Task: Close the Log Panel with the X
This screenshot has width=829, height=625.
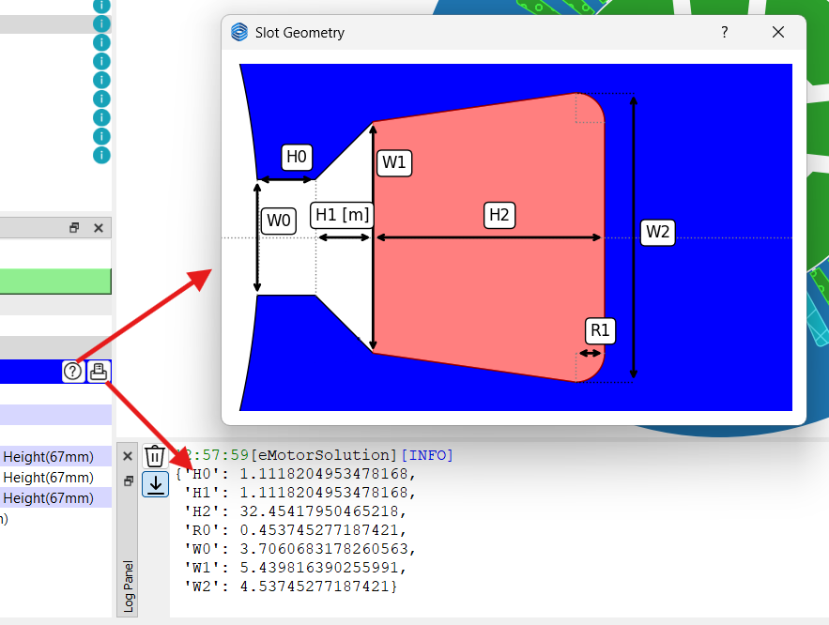Action: 128,456
